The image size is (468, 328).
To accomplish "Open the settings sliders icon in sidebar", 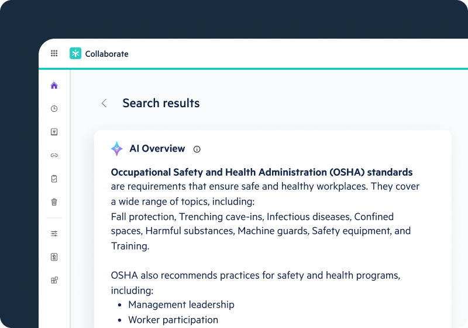I will point(54,234).
